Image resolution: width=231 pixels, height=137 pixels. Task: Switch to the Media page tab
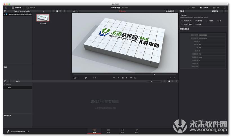[x=94, y=131]
